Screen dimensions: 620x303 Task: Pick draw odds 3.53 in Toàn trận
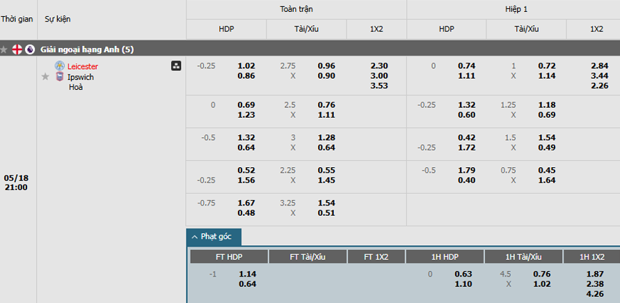click(x=380, y=86)
